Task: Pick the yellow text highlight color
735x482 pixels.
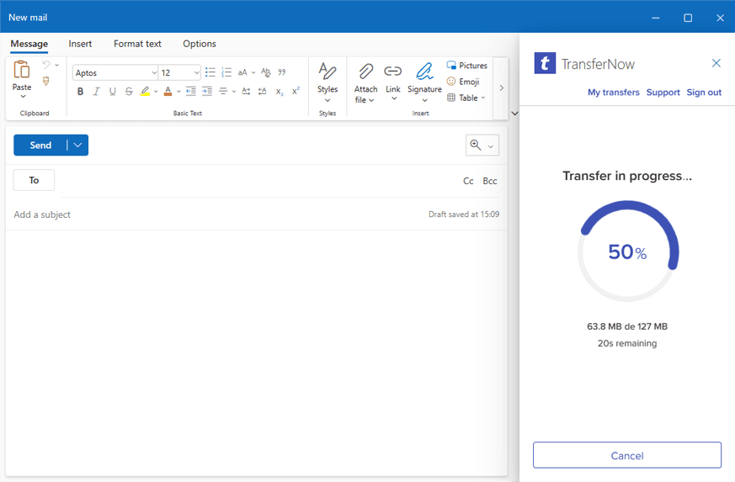Action: [x=145, y=91]
